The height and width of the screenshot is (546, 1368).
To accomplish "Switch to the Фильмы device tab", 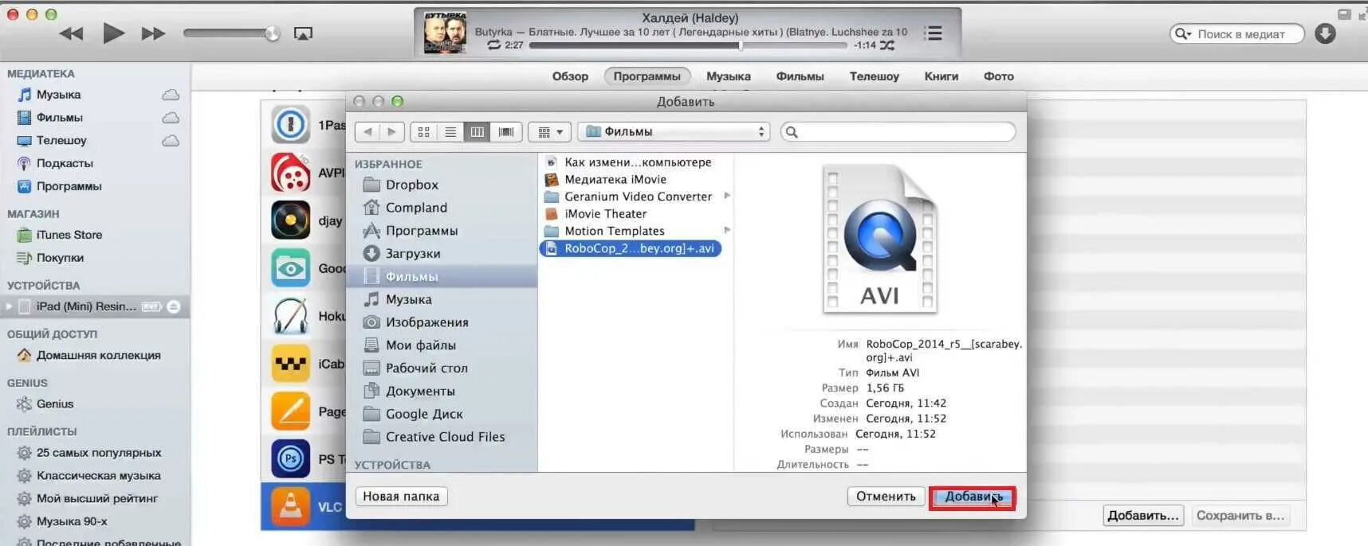I will coord(800,76).
